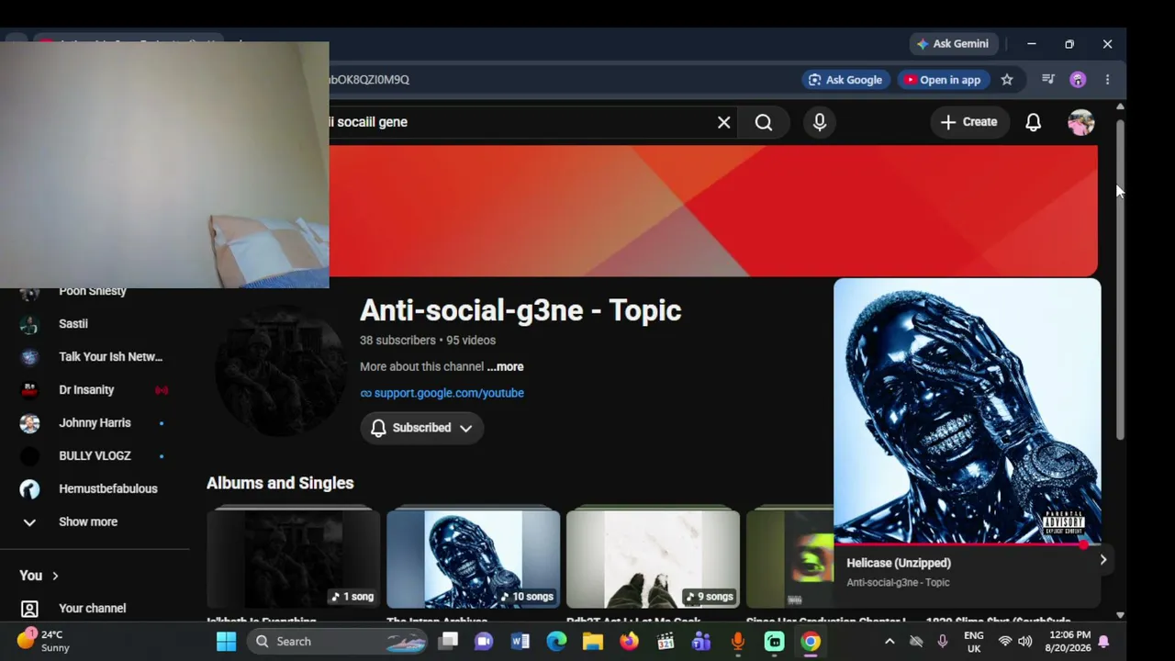Open support.google.com/youtube link

point(449,393)
